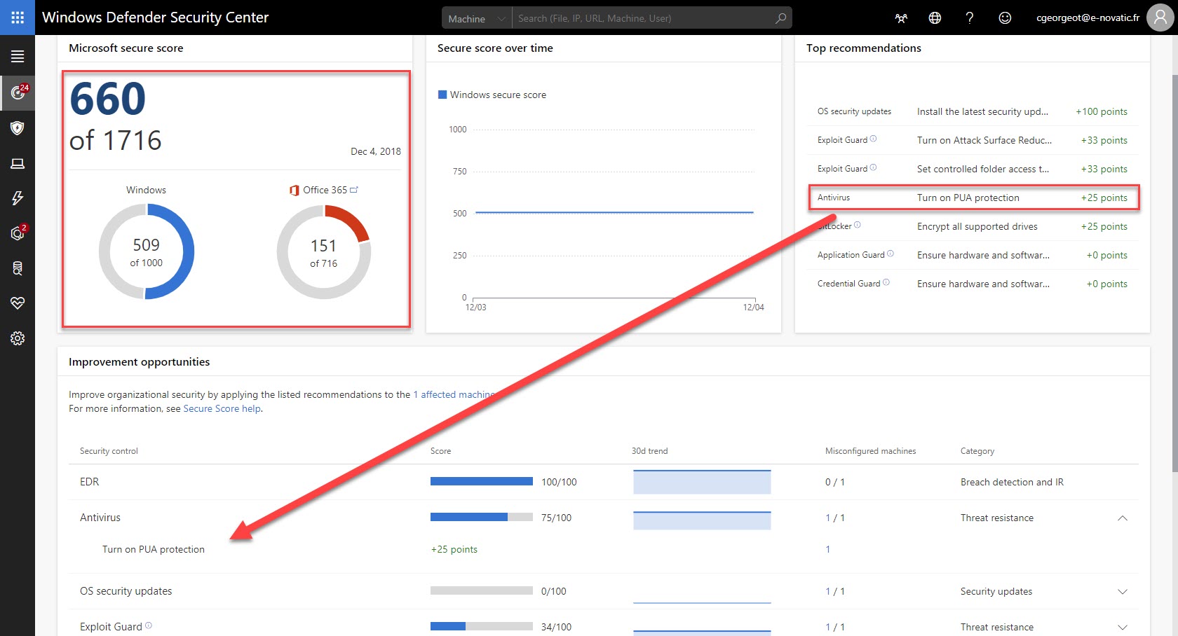Click the +100 points value
This screenshot has height=636, width=1178.
click(x=1102, y=111)
